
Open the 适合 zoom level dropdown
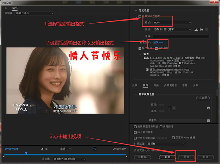(x=65, y=149)
